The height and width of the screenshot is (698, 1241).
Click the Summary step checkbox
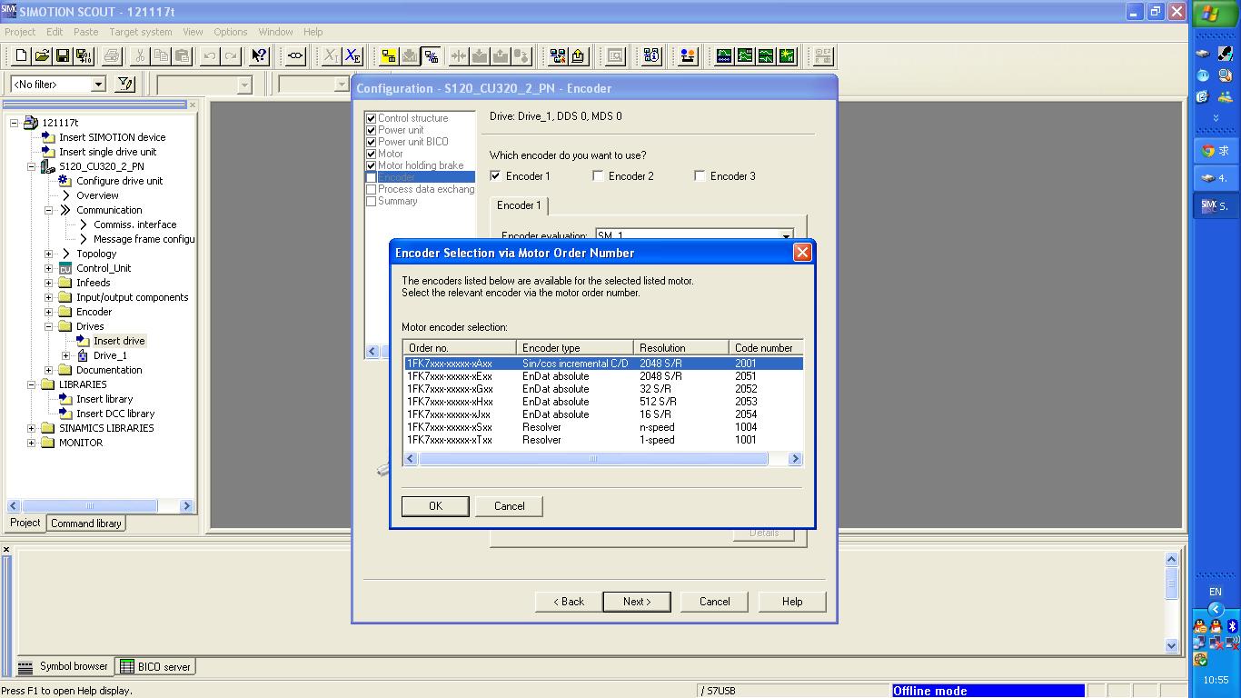(371, 201)
